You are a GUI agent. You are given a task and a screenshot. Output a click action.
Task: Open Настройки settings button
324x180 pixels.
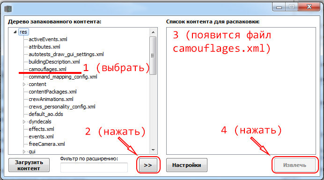tap(187, 165)
